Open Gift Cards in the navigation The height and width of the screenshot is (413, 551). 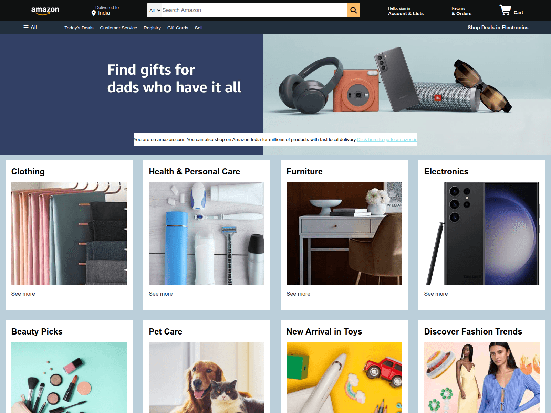point(178,28)
